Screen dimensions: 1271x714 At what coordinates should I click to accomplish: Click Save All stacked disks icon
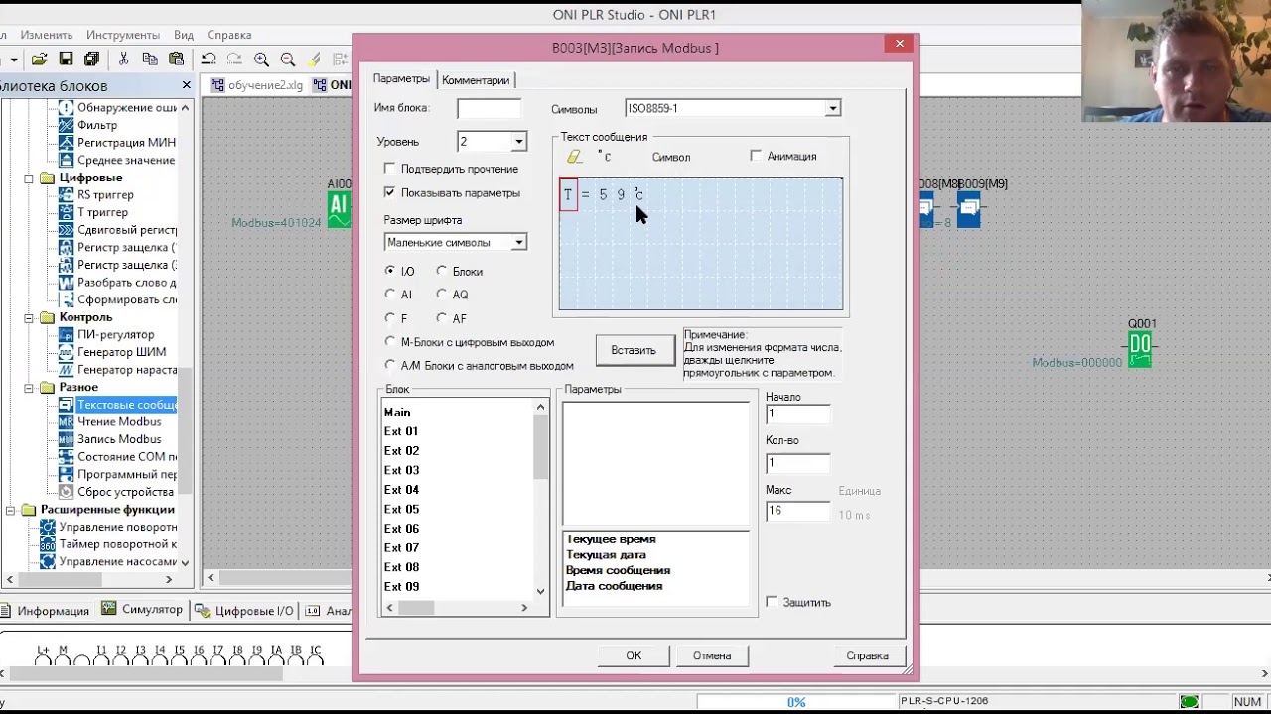(91, 59)
